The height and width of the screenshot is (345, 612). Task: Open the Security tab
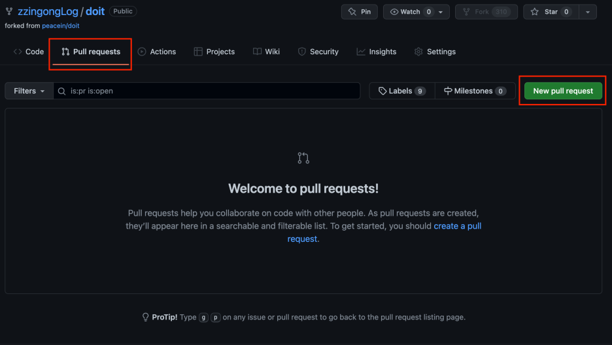point(318,52)
